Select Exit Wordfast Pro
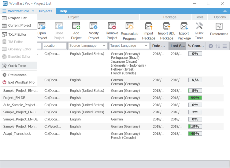The height and width of the screenshot is (168, 230). [19, 82]
